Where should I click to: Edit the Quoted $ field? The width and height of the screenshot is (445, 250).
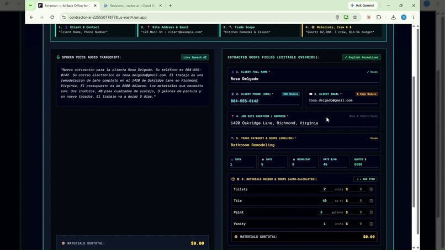[366, 164]
